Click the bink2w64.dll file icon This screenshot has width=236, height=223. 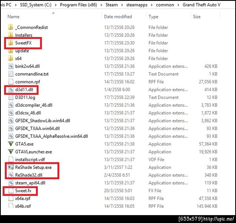click(x=11, y=66)
